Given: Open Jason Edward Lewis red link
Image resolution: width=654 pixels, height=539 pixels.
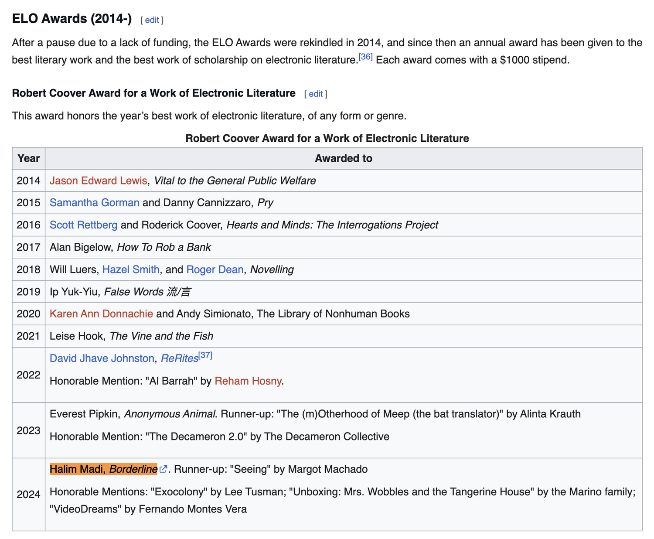Looking at the screenshot, I should coord(98,181).
